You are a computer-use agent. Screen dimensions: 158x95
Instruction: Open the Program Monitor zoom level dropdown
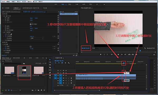[96, 48]
